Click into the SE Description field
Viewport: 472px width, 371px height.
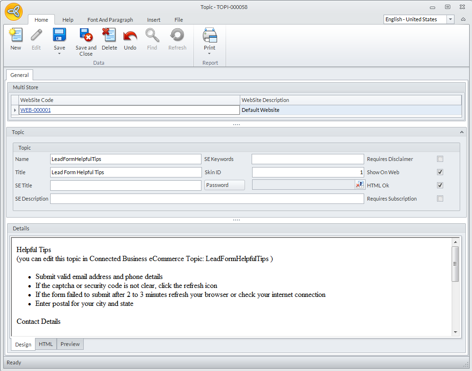[x=207, y=199]
